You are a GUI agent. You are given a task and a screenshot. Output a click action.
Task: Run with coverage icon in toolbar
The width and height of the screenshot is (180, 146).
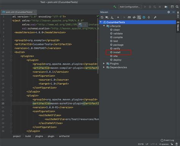[x=155, y=7]
